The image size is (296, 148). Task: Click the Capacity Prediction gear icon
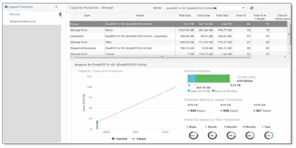click(x=6, y=7)
